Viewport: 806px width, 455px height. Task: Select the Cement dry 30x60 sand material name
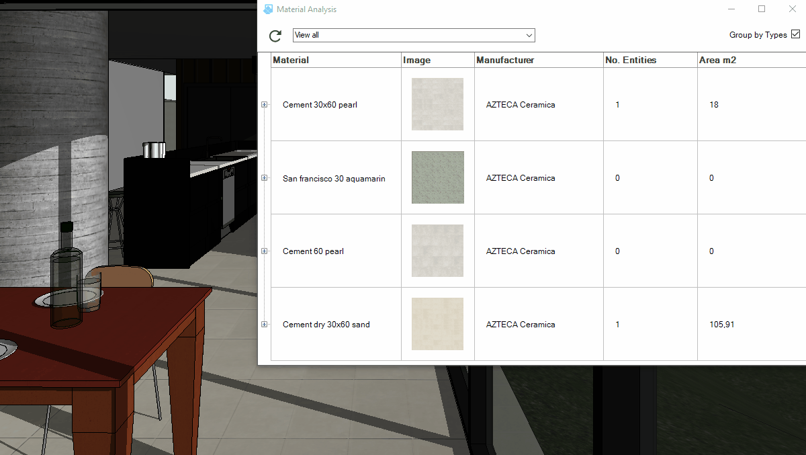(326, 325)
